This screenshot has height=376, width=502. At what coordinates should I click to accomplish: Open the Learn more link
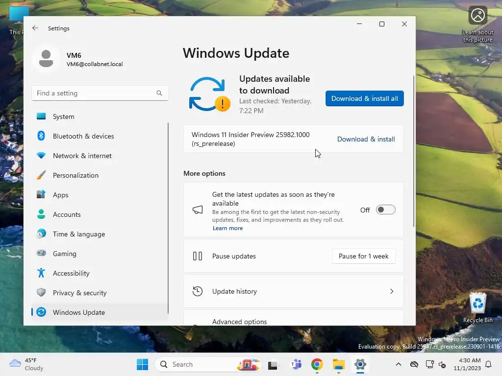227,228
